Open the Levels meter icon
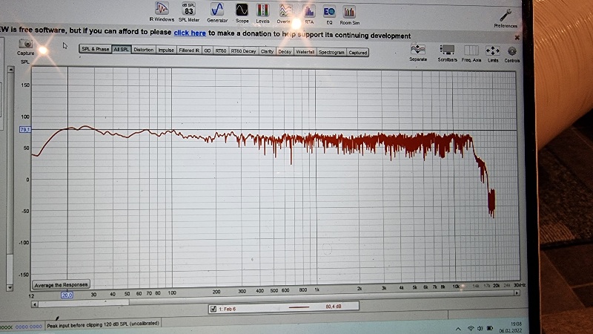 click(x=262, y=10)
